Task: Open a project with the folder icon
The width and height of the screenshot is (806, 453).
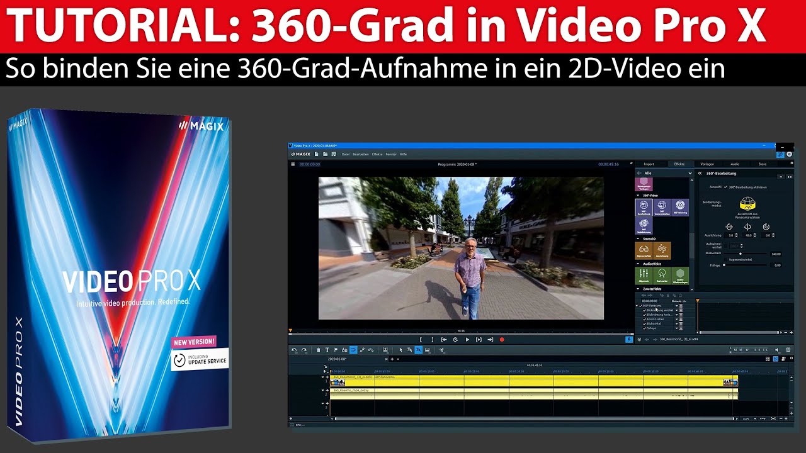Action: (x=325, y=154)
